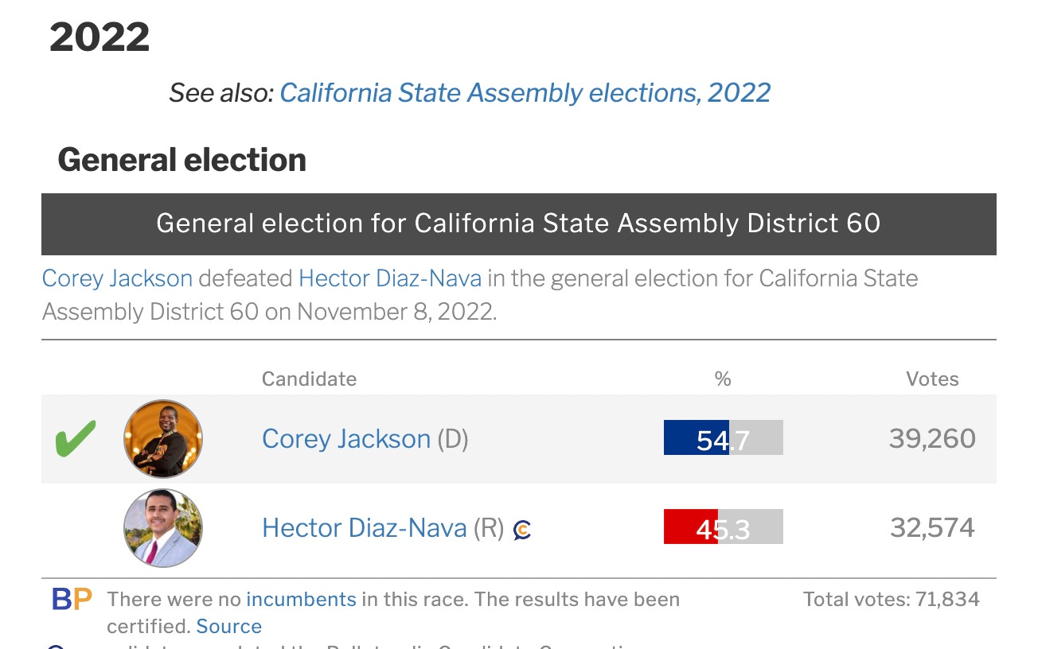Open the Source link for certified results
The width and height of the screenshot is (1038, 649).
click(x=229, y=626)
